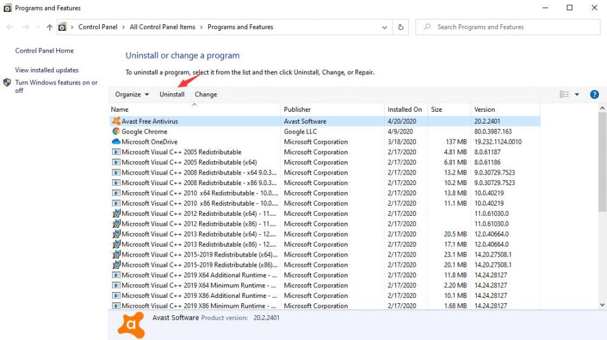Select Visual C++ 2013 Redistributable (x64) row
607x340 pixels.
pos(325,234)
